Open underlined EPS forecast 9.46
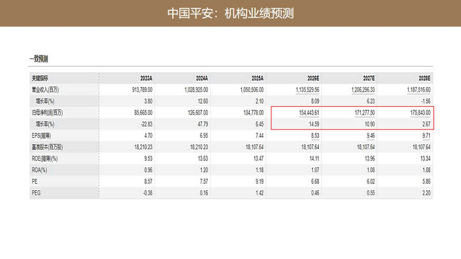461x259 pixels. (x=371, y=136)
